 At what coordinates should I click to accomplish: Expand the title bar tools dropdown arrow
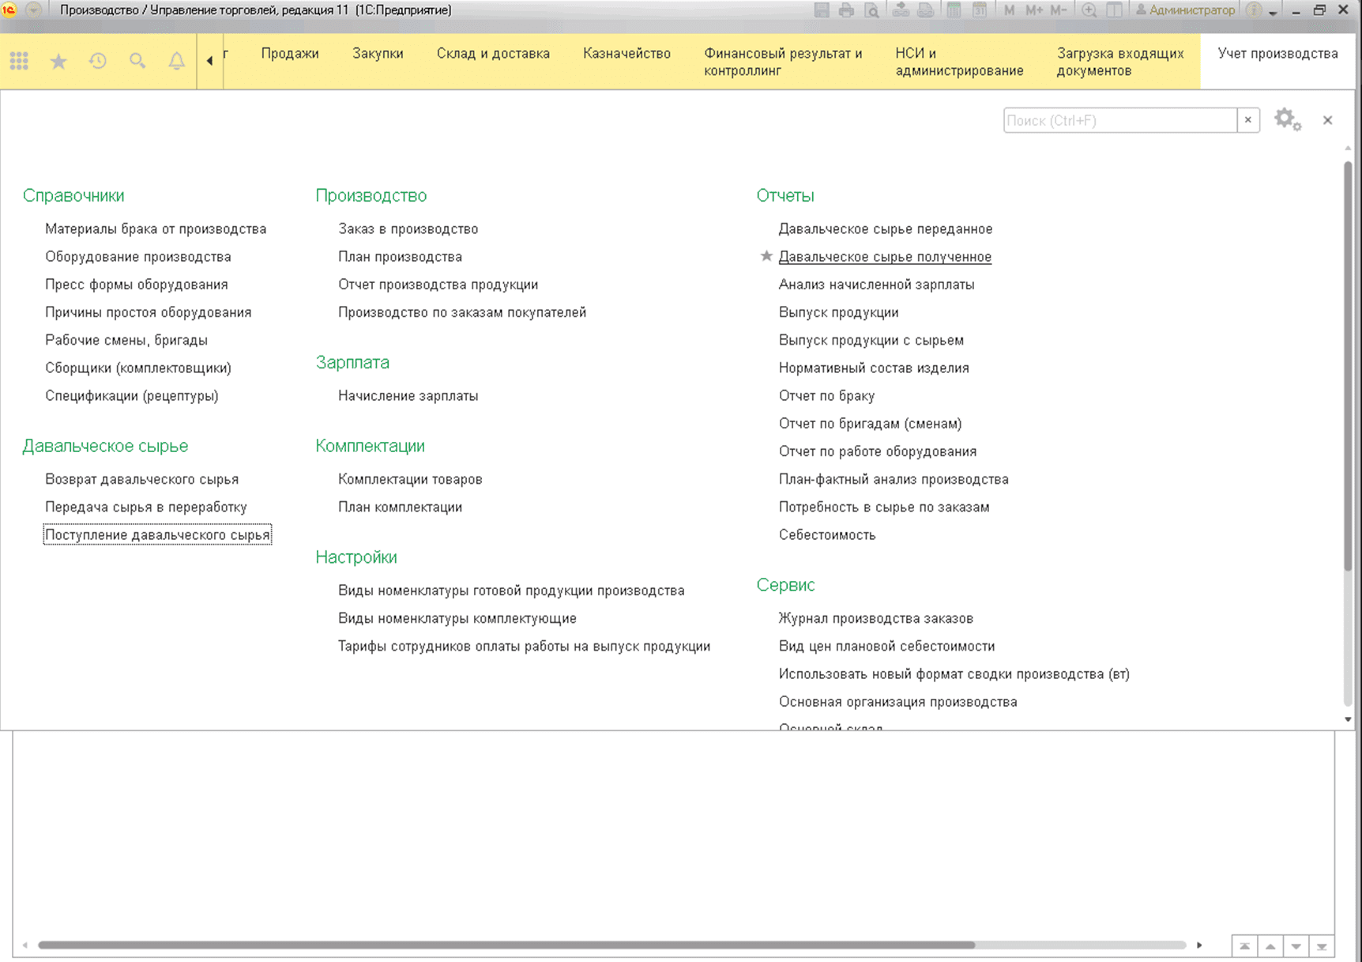(x=1273, y=13)
